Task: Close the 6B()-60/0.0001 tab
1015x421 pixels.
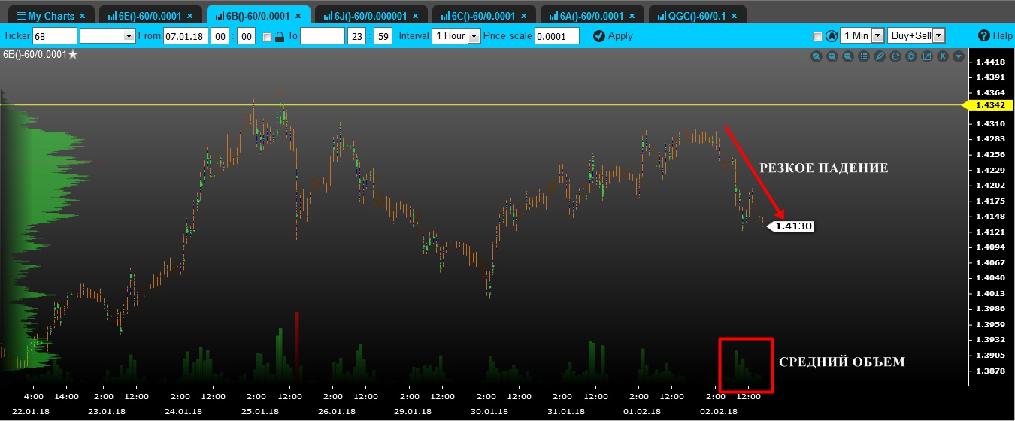Action: tap(298, 16)
